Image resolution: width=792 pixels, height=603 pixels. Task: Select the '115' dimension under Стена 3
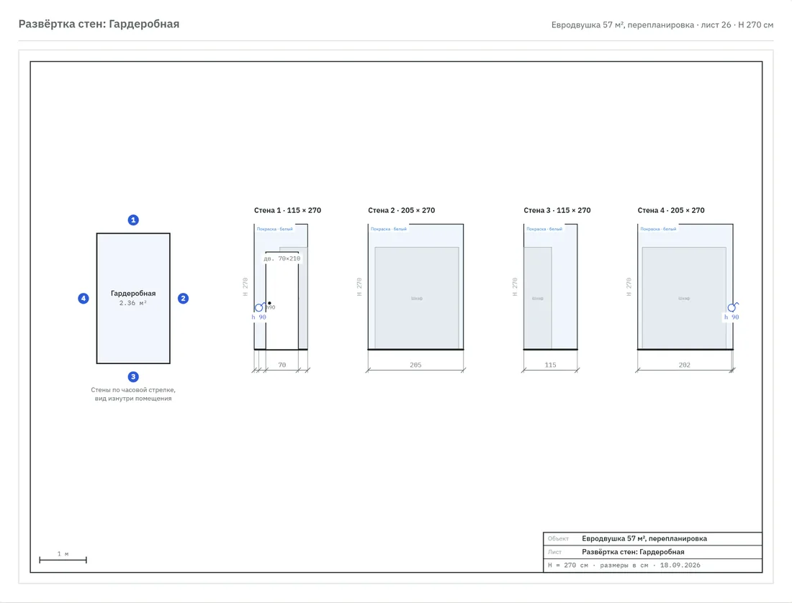click(x=551, y=365)
